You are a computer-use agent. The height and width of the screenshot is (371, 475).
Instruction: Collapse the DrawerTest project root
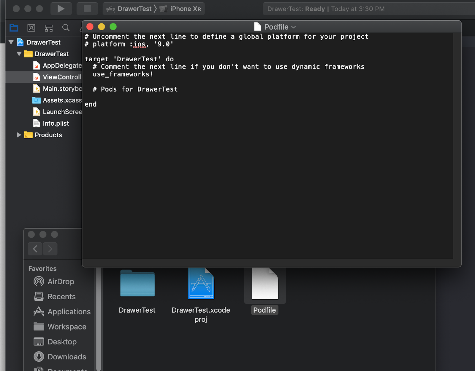[x=11, y=42]
